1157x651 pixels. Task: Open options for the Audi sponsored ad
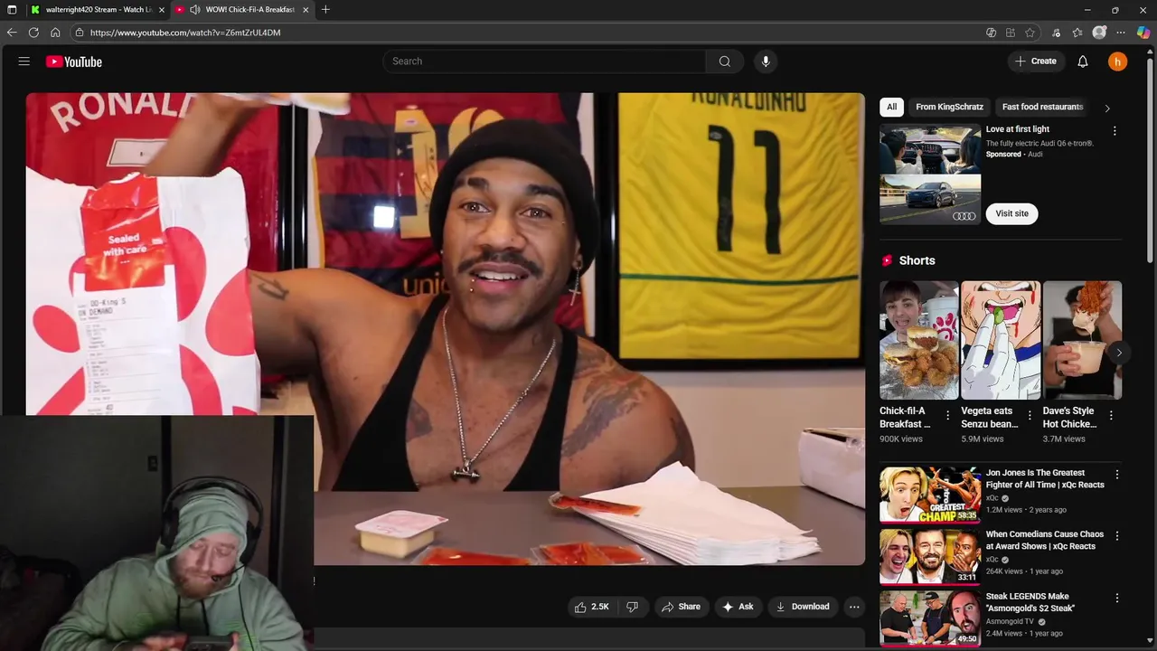coord(1115,131)
